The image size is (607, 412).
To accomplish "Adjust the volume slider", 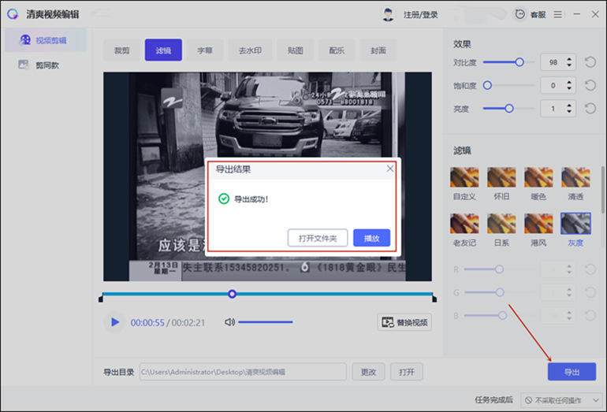I will click(265, 322).
